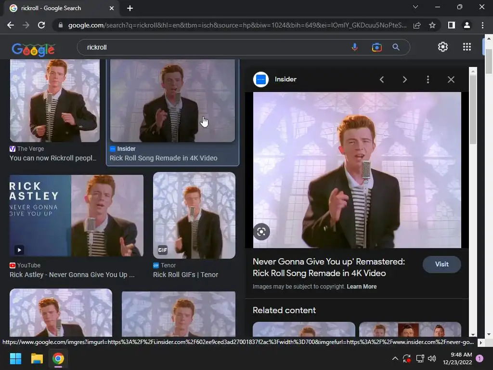
Task: Open Google apps grid
Action: [x=467, y=47]
